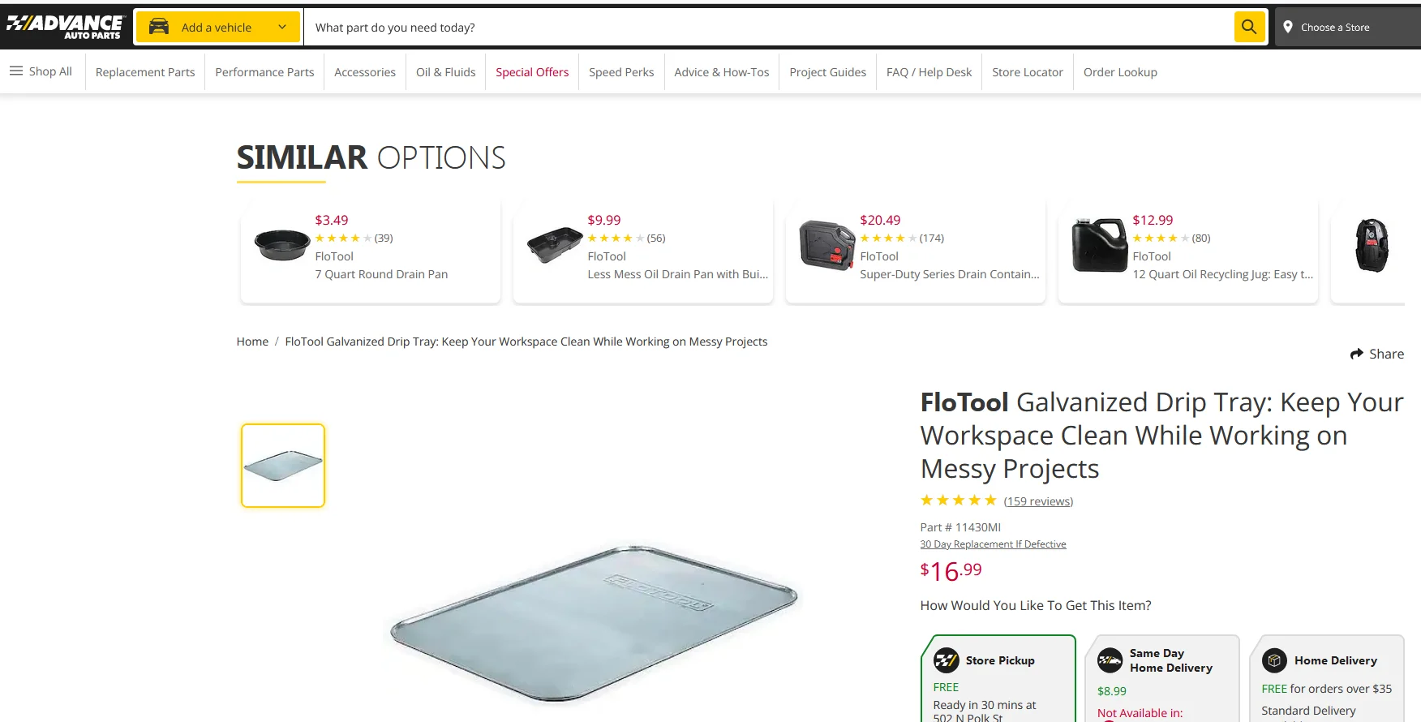Click the yellow search magnifier button
Viewport: 1421px width, 722px height.
tap(1249, 27)
